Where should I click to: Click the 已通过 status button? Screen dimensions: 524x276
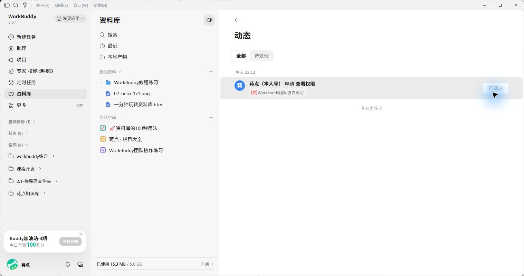(x=496, y=88)
